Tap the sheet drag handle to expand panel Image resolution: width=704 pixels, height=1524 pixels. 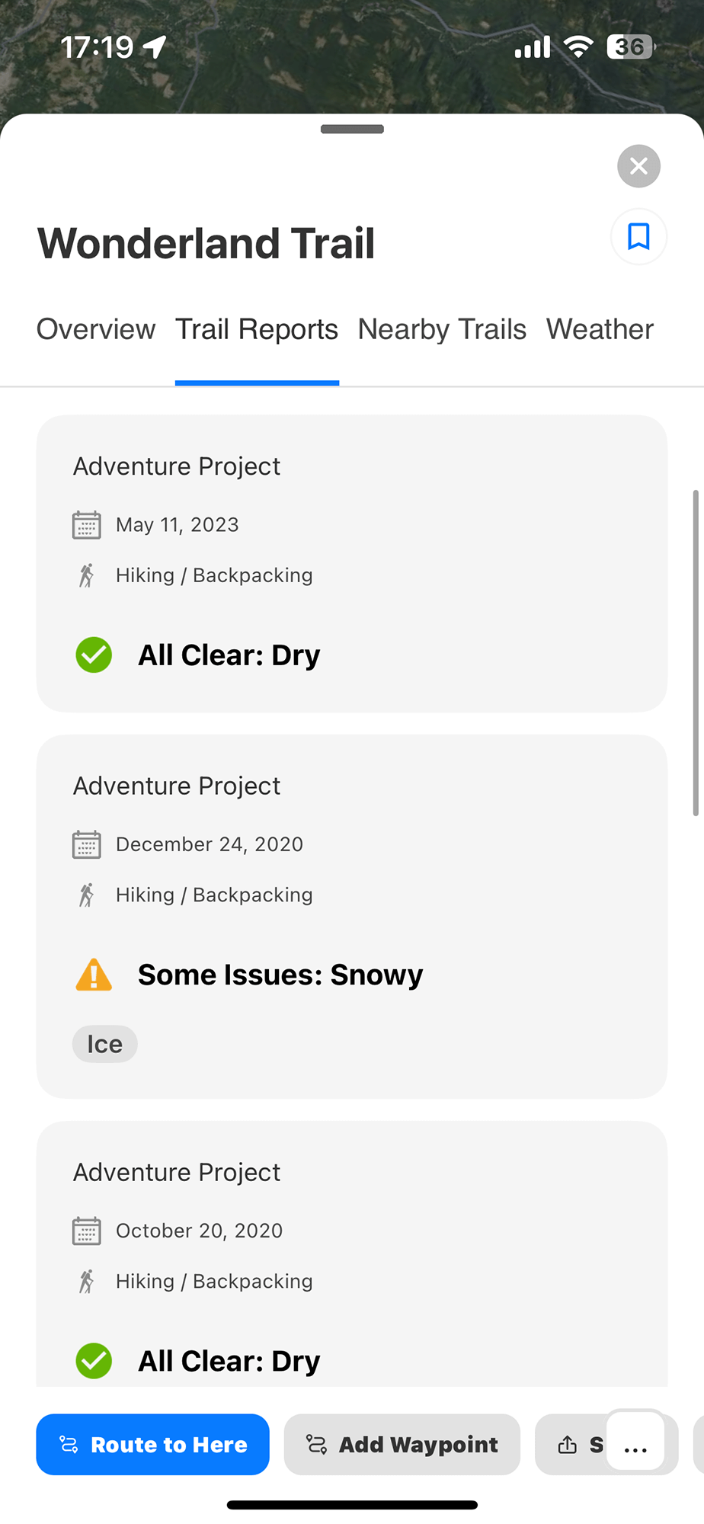(352, 130)
